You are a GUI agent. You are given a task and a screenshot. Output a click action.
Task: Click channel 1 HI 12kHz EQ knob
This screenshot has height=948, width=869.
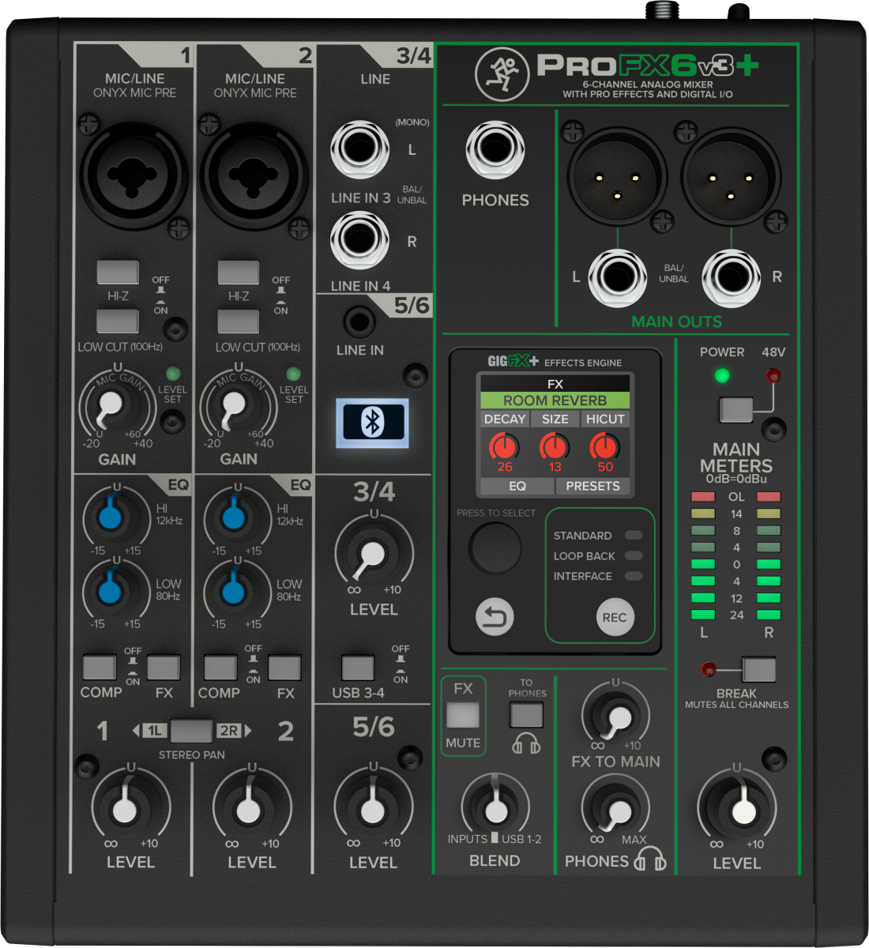click(x=111, y=517)
